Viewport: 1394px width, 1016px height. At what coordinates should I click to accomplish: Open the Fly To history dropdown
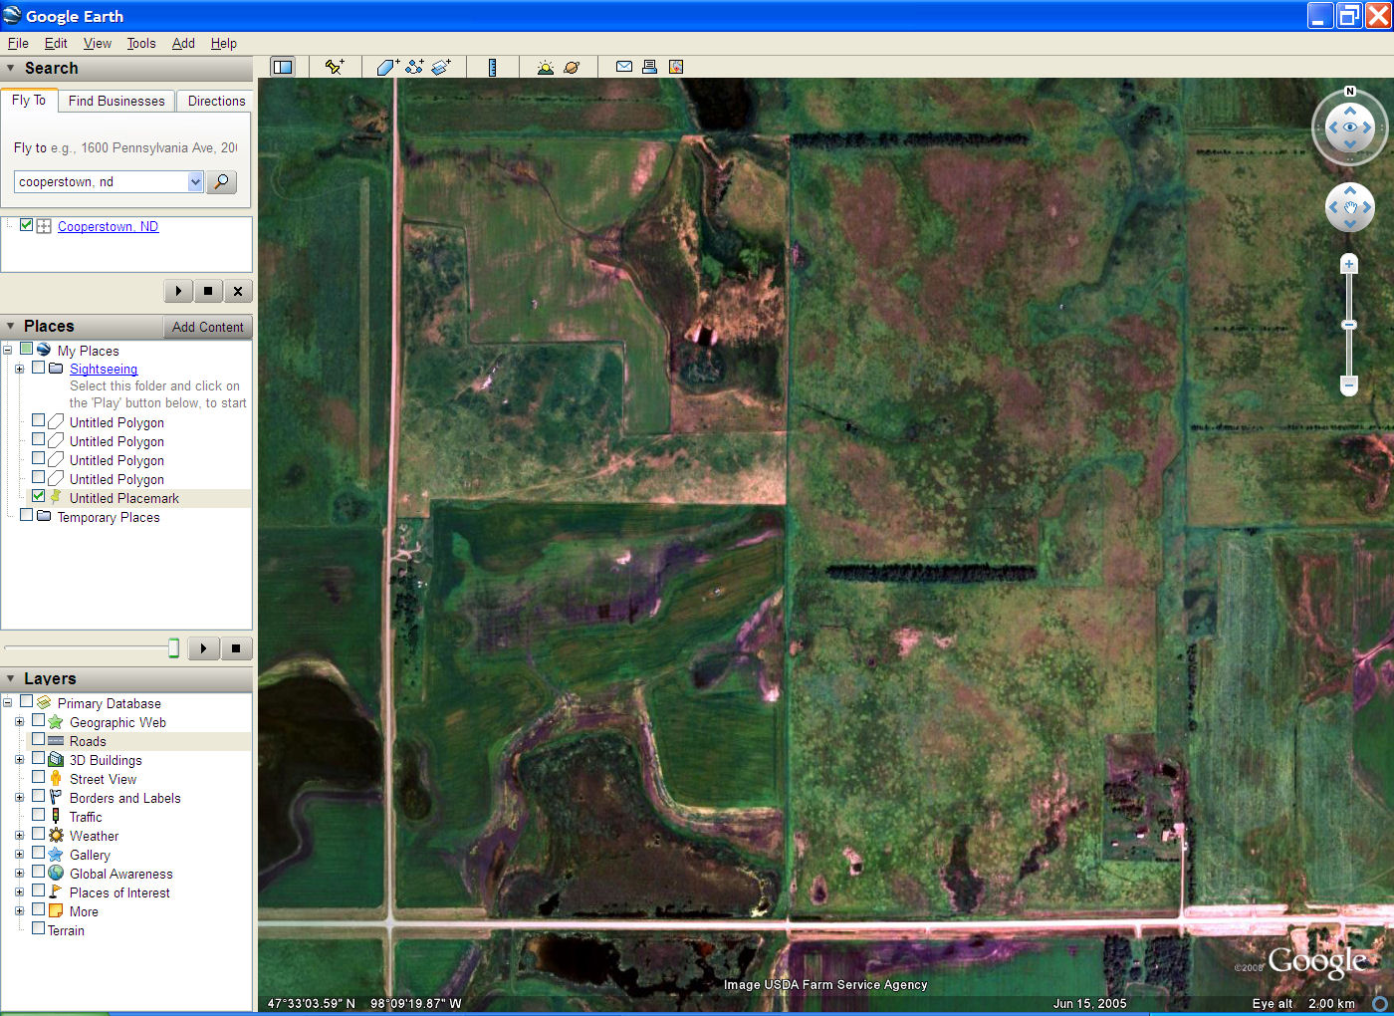195,181
